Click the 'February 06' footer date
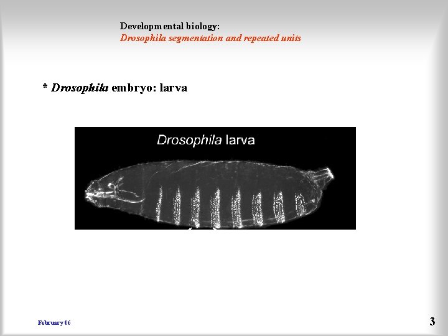This screenshot has width=448, height=336. pos(54,322)
